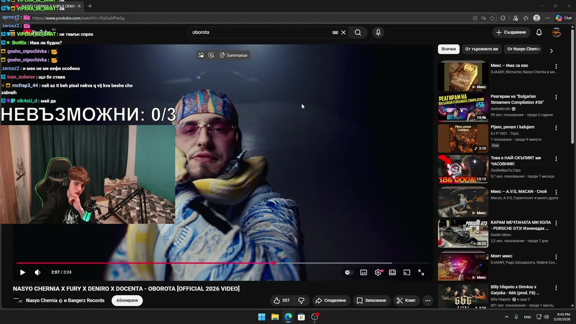Toggle the autoplay switch in player controls
The width and height of the screenshot is (576, 324).
coord(347,272)
